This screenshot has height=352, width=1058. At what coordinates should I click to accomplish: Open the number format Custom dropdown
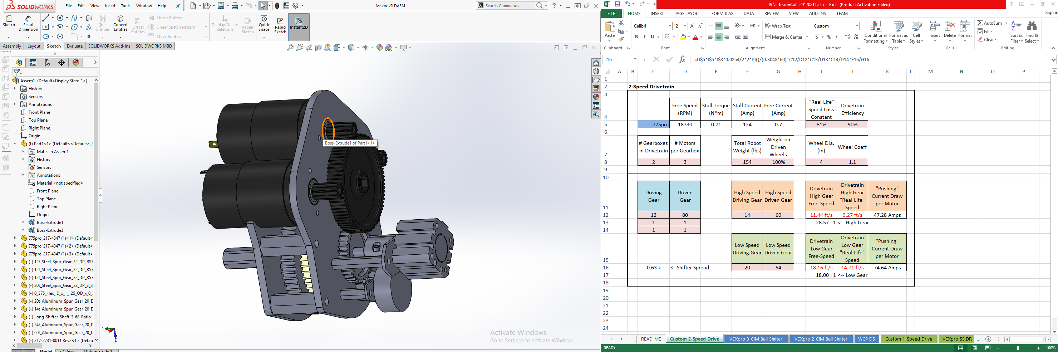[x=856, y=26]
